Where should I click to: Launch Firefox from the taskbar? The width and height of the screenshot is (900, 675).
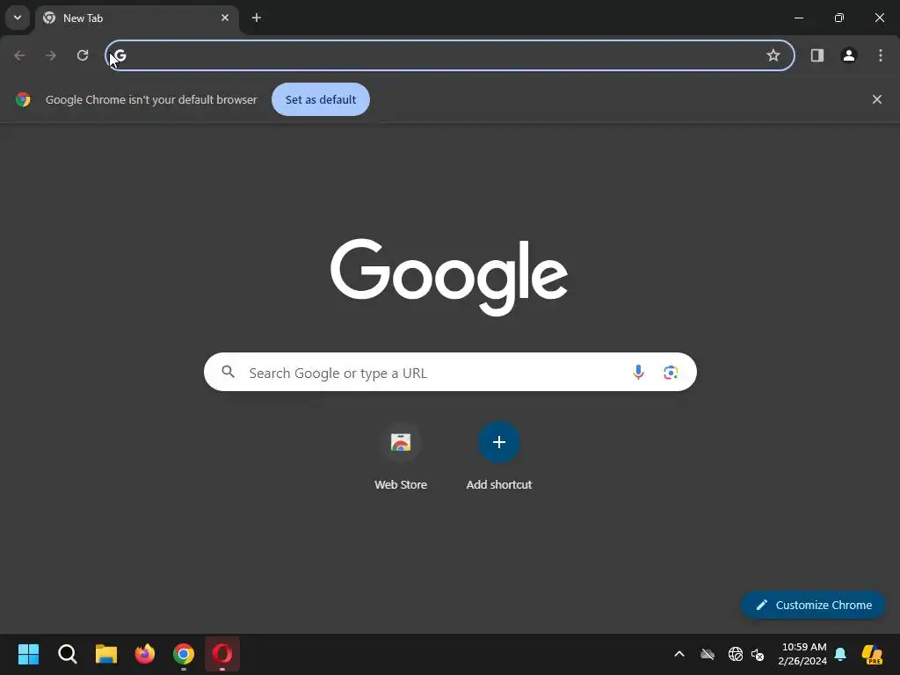145,654
